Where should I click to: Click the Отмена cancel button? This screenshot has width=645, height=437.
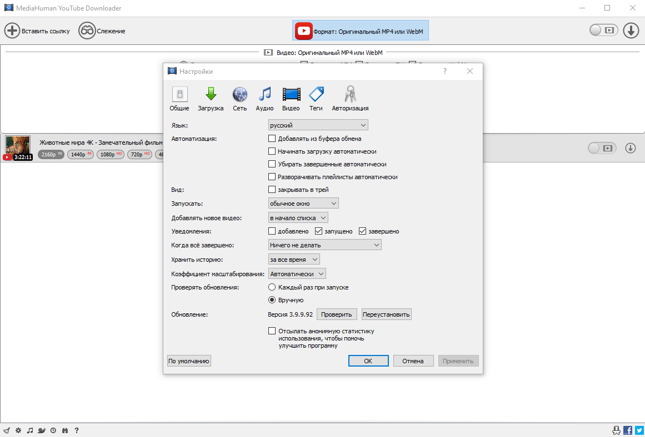[413, 361]
